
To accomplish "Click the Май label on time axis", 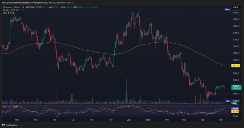I will (x=221, y=120).
